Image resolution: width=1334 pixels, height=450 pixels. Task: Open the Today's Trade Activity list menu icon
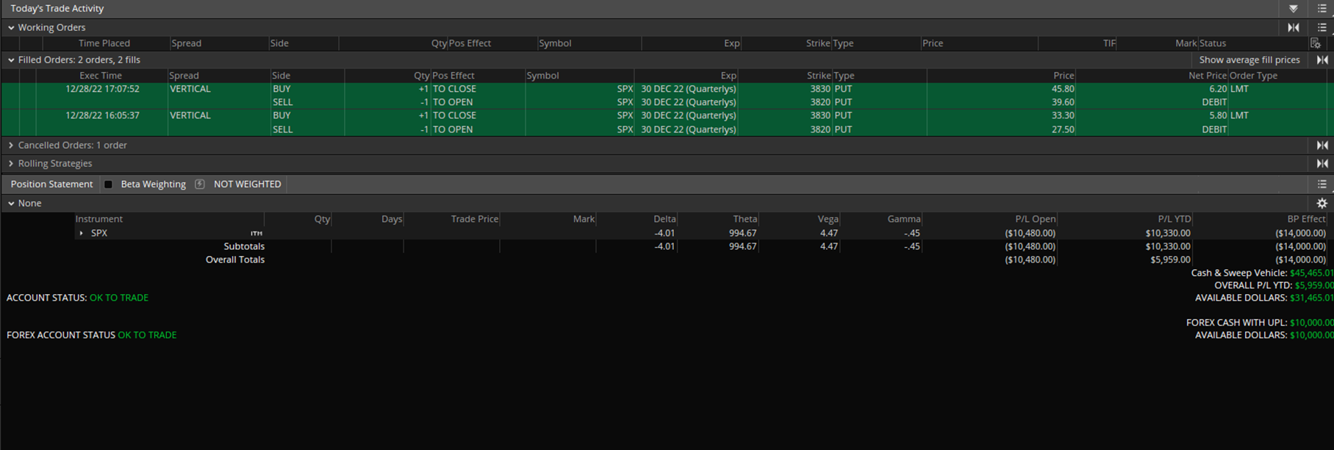pyautogui.click(x=1322, y=9)
